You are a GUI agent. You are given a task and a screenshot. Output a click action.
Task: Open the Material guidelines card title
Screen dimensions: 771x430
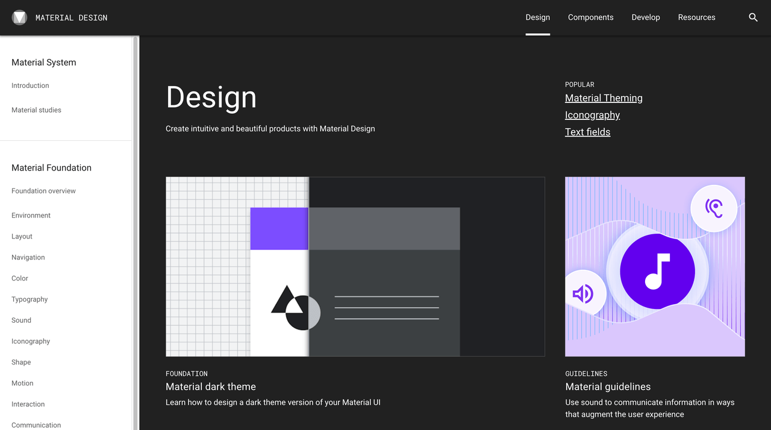click(608, 387)
